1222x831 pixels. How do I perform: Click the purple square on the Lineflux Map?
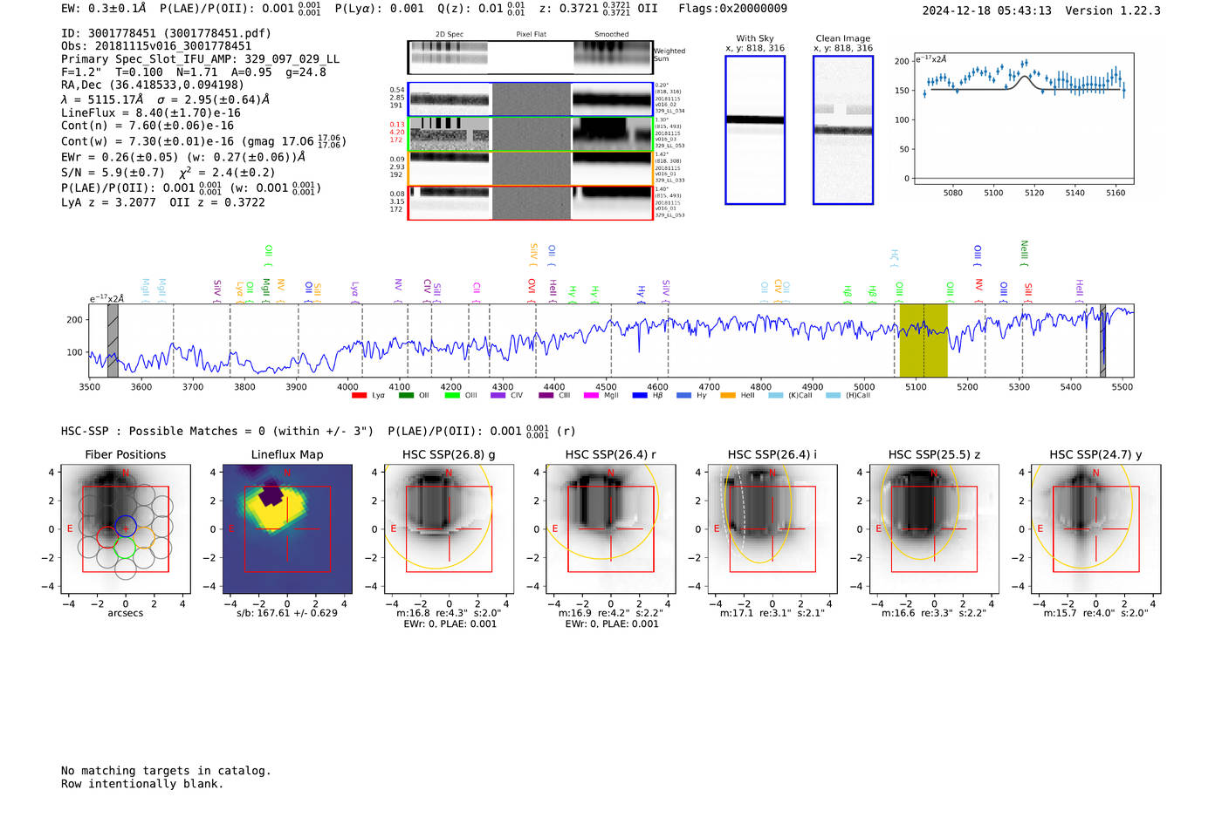click(271, 494)
